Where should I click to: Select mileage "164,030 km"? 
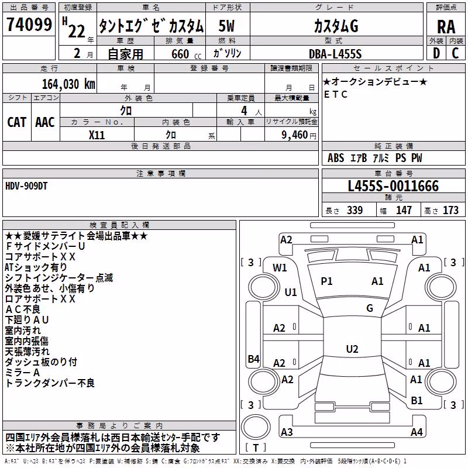pyautogui.click(x=68, y=84)
